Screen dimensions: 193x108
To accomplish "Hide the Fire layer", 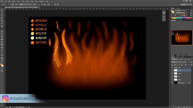I will tap(172, 76).
